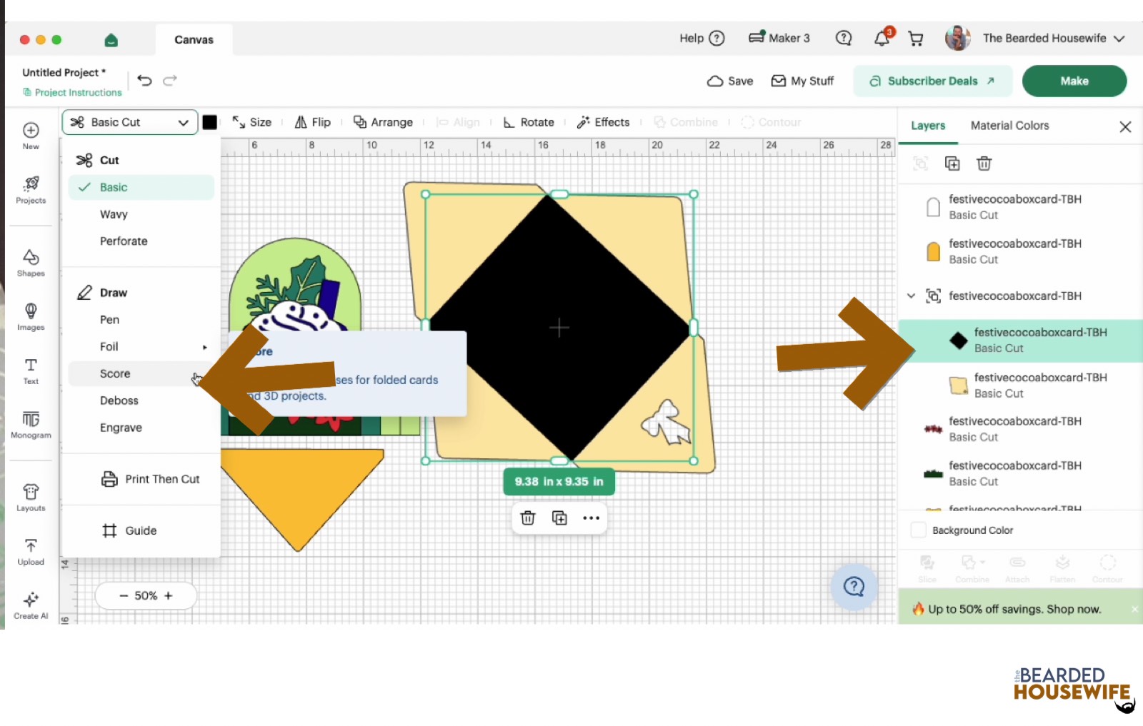Open the Shapes tool
The height and width of the screenshot is (726, 1143).
31,263
